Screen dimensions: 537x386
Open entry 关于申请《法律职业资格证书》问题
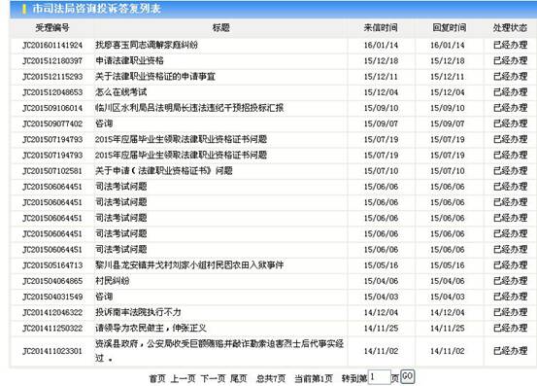[x=164, y=171]
